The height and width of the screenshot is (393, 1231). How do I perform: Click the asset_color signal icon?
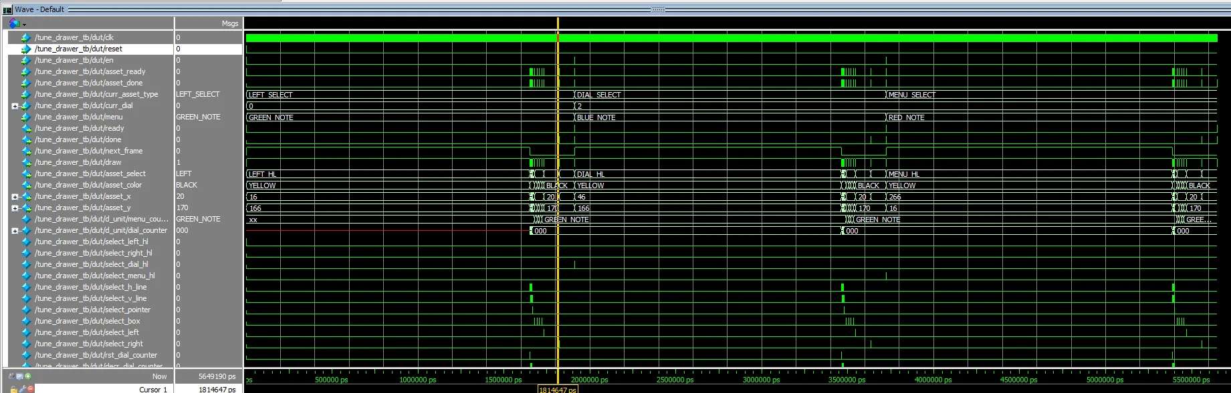pos(26,185)
